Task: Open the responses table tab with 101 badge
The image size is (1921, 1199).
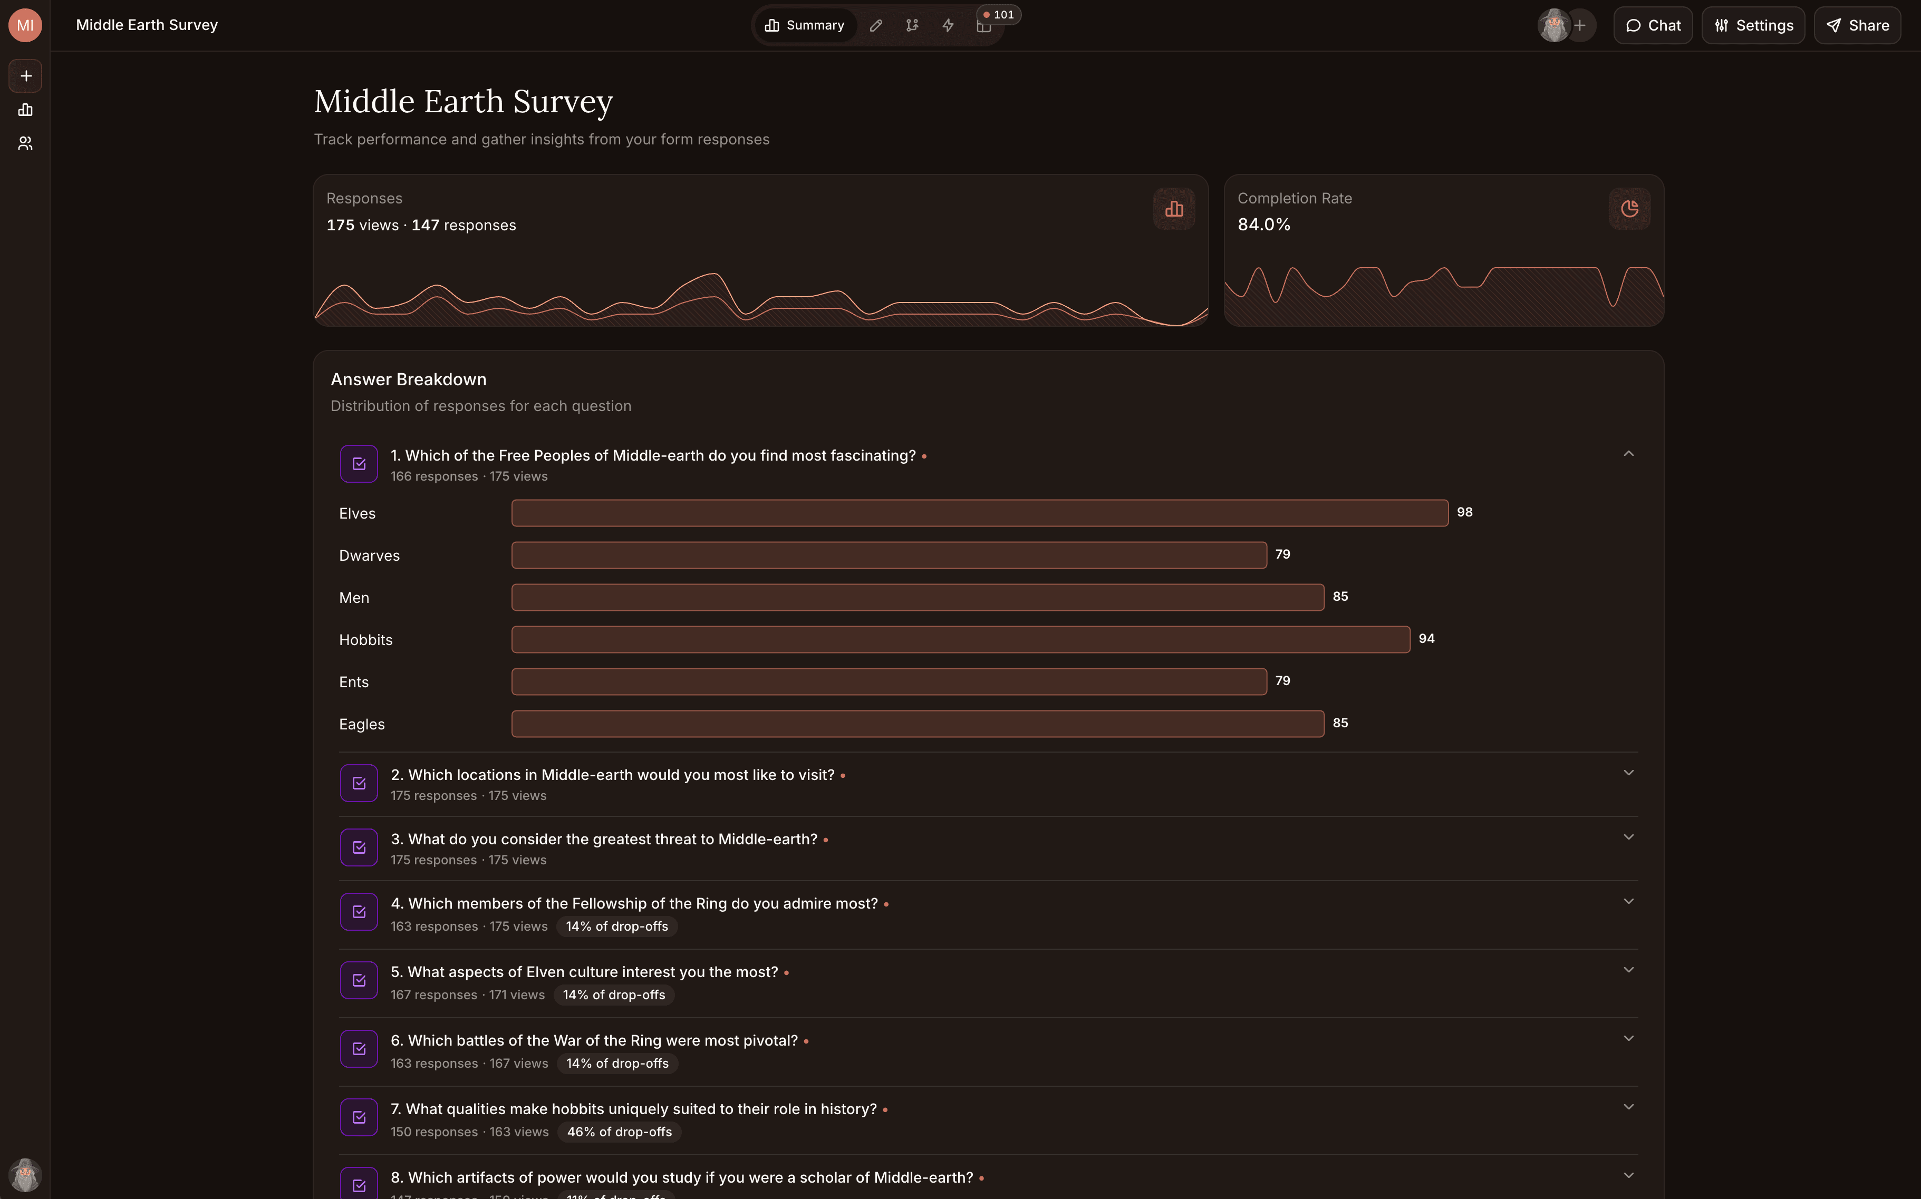Action: 984,25
